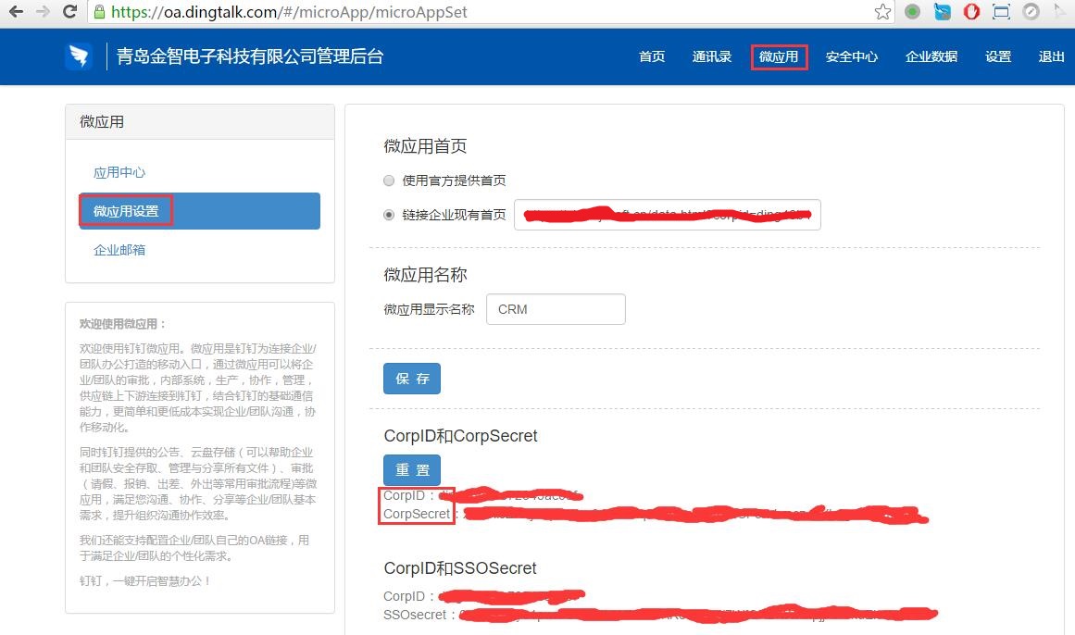This screenshot has width=1075, height=635.
Task: Open the 首页 navigation item
Action: click(652, 56)
